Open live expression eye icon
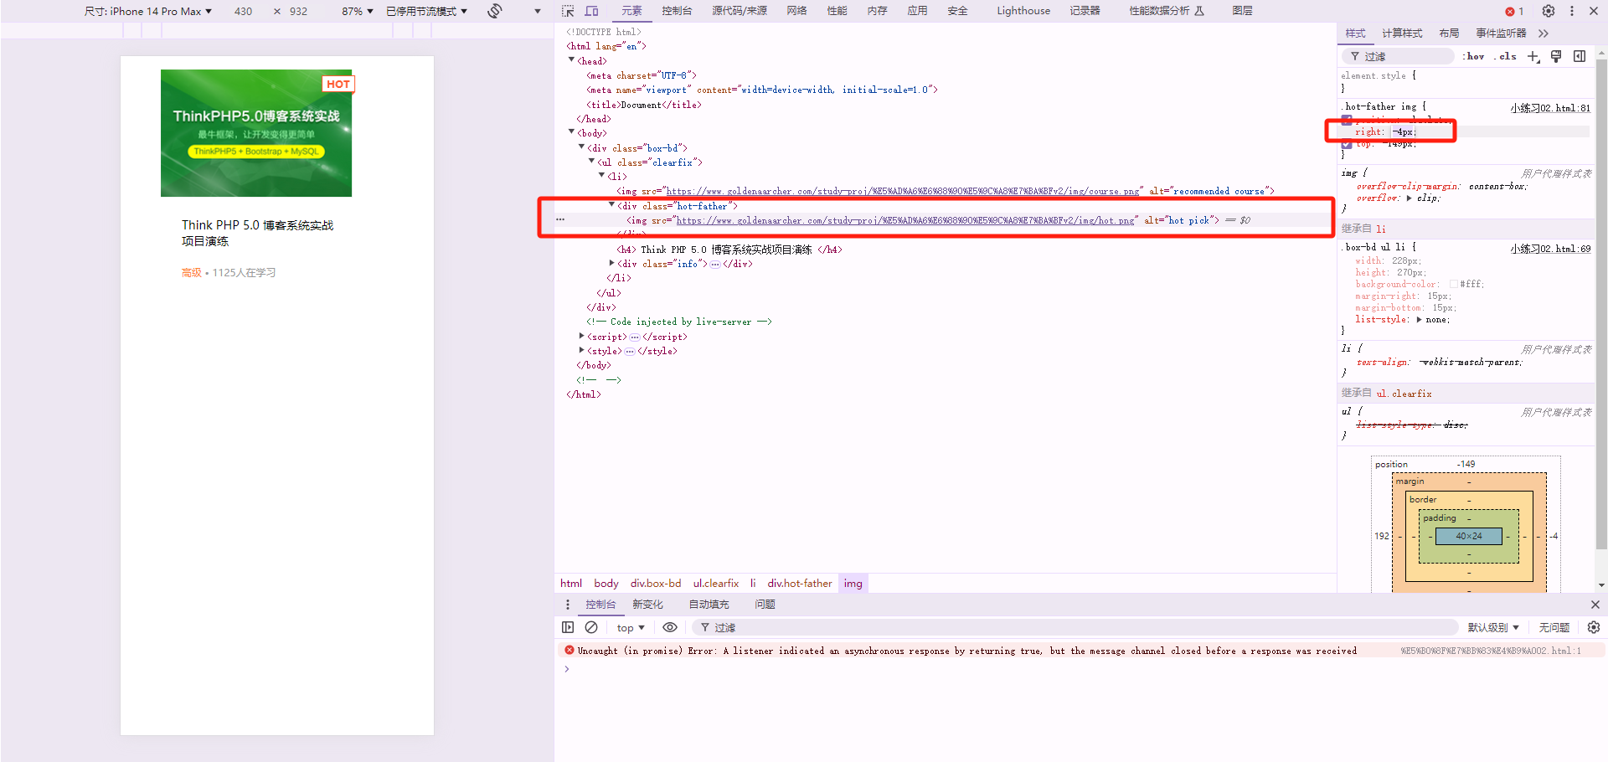Image resolution: width=1608 pixels, height=762 pixels. [x=670, y=627]
